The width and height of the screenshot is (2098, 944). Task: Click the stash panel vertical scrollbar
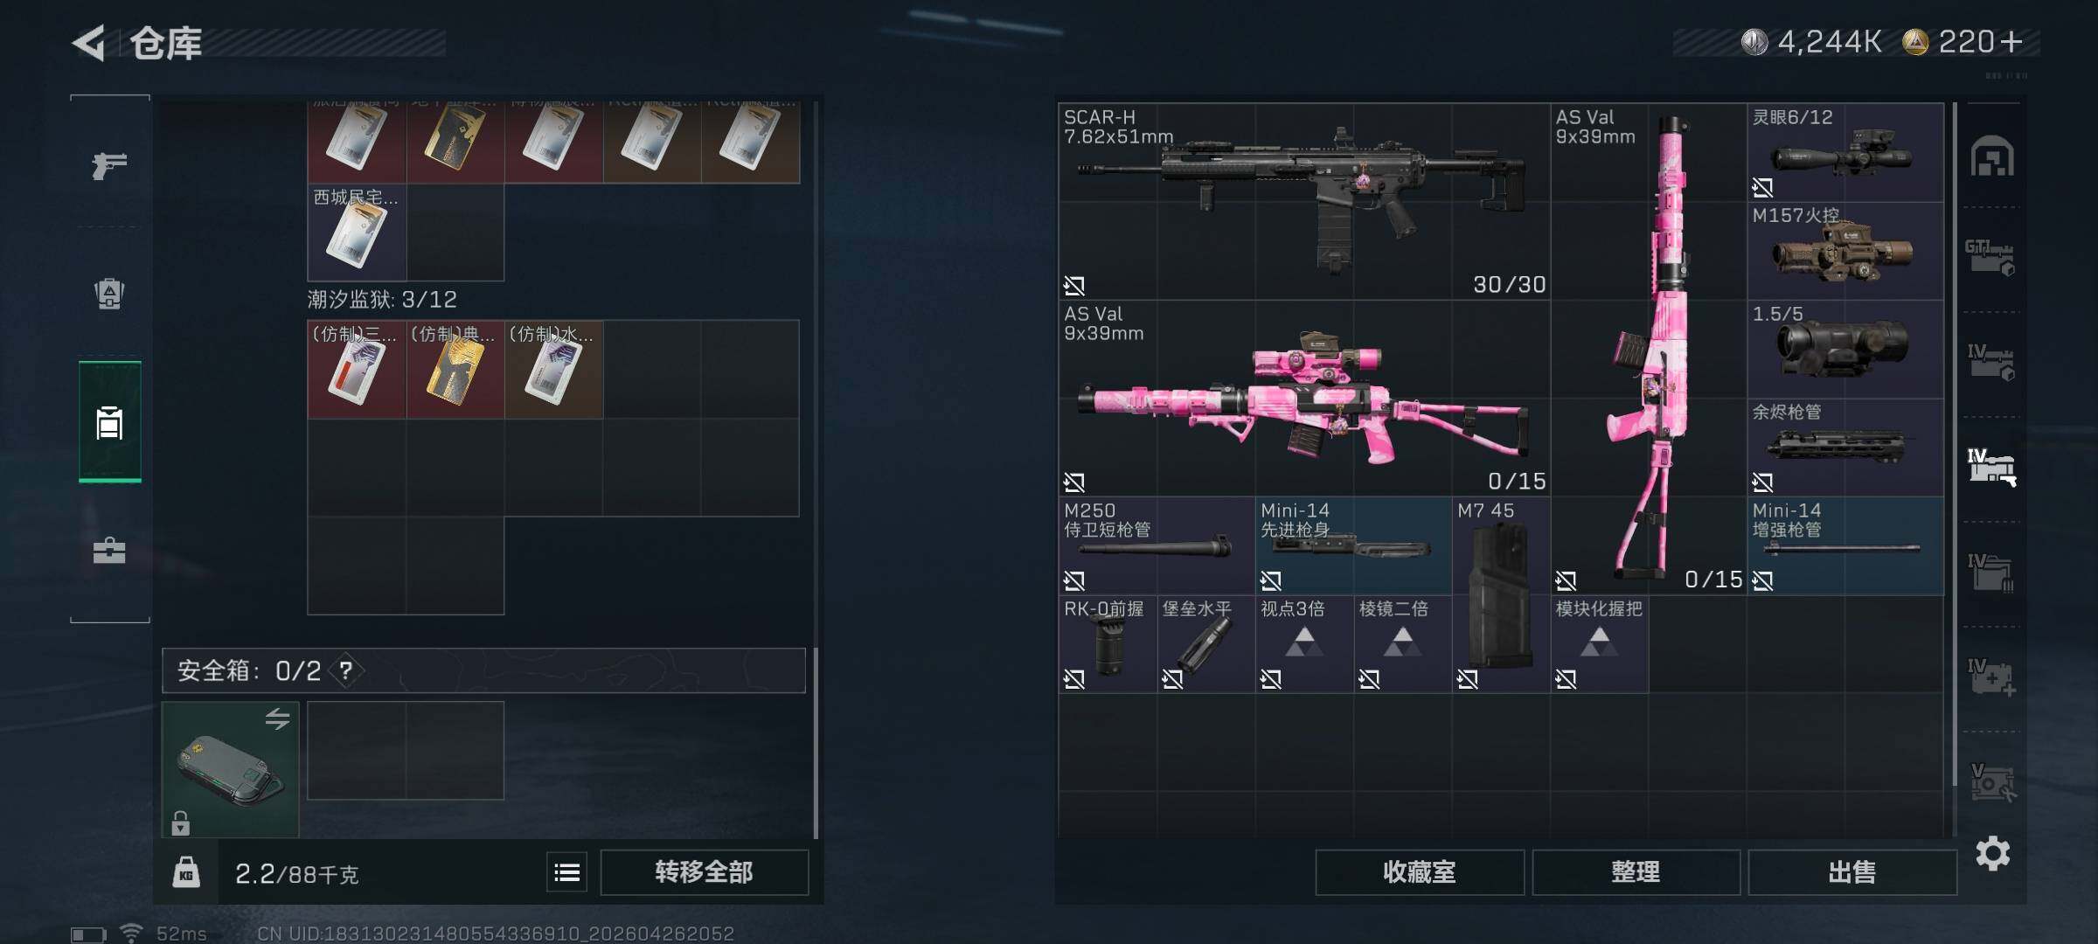point(1955,446)
